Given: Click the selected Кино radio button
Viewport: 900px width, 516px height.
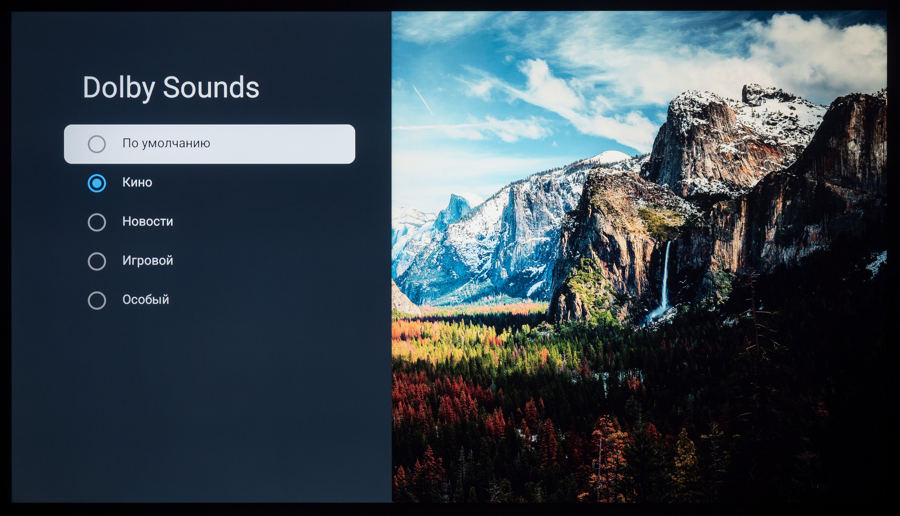Looking at the screenshot, I should tap(97, 183).
